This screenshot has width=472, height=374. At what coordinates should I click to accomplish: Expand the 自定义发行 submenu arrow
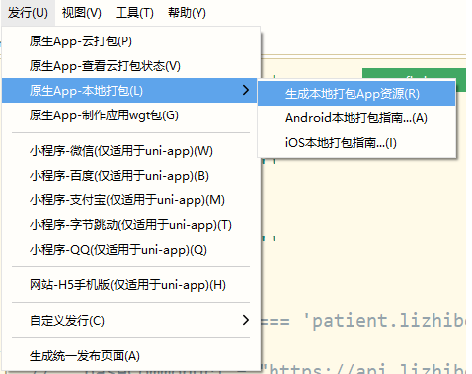(x=246, y=320)
